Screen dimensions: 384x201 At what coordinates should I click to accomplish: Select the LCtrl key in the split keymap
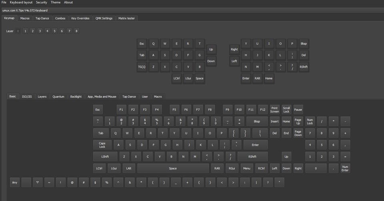176,79
